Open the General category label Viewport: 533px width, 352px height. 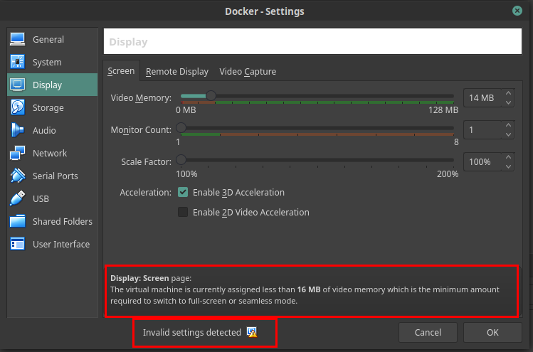pyautogui.click(x=48, y=39)
